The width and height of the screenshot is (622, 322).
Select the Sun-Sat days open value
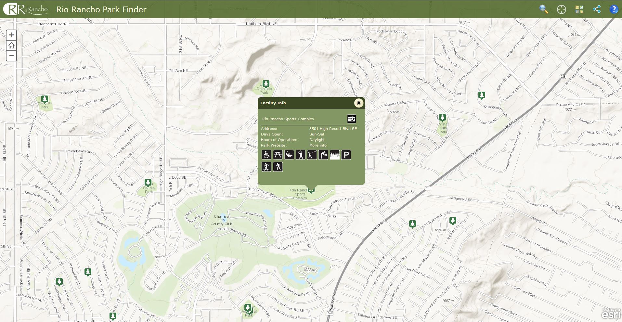click(x=317, y=134)
